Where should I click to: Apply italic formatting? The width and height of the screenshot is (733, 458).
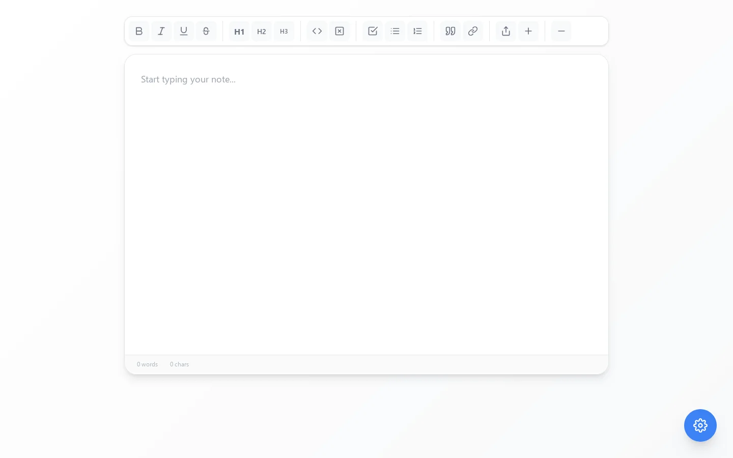tap(161, 31)
